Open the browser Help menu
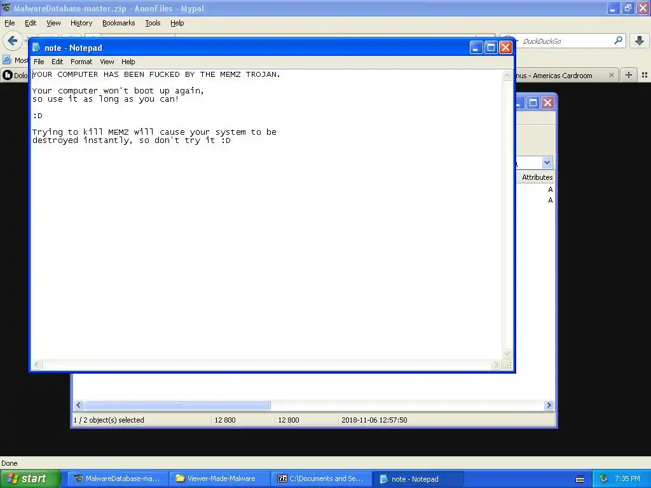The height and width of the screenshot is (488, 651). pyautogui.click(x=177, y=23)
